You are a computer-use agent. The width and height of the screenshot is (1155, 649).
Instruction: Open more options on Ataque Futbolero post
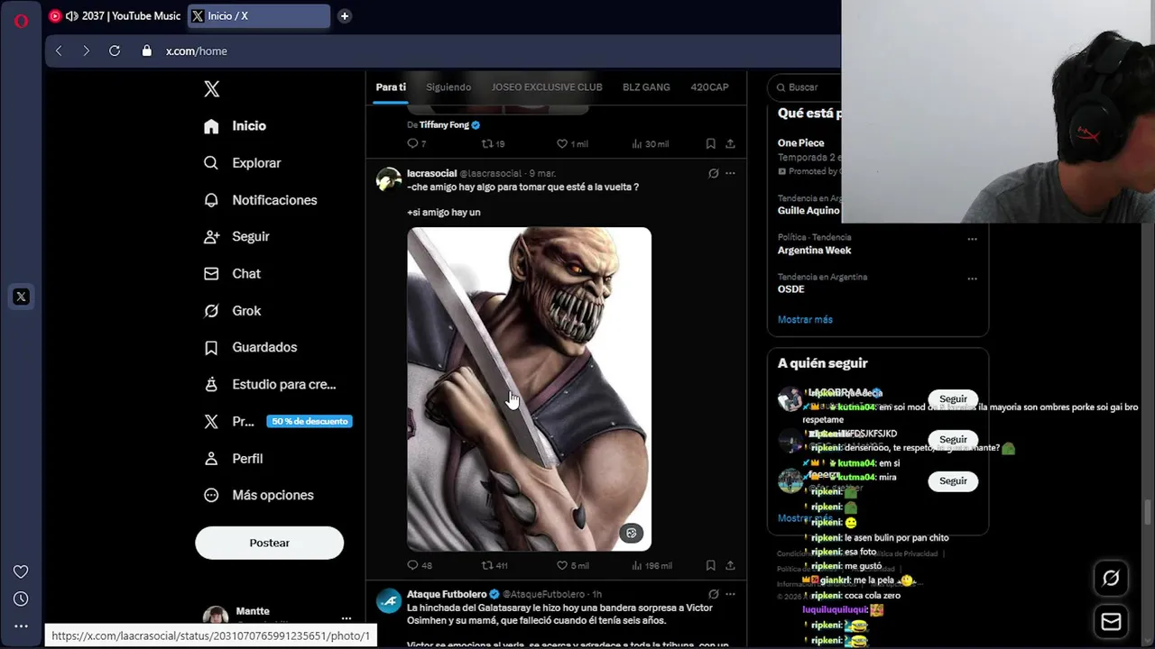point(730,594)
